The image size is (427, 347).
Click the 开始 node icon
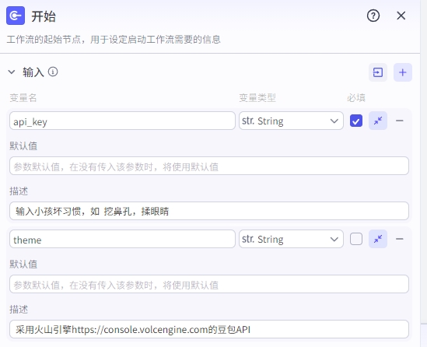pyautogui.click(x=16, y=16)
